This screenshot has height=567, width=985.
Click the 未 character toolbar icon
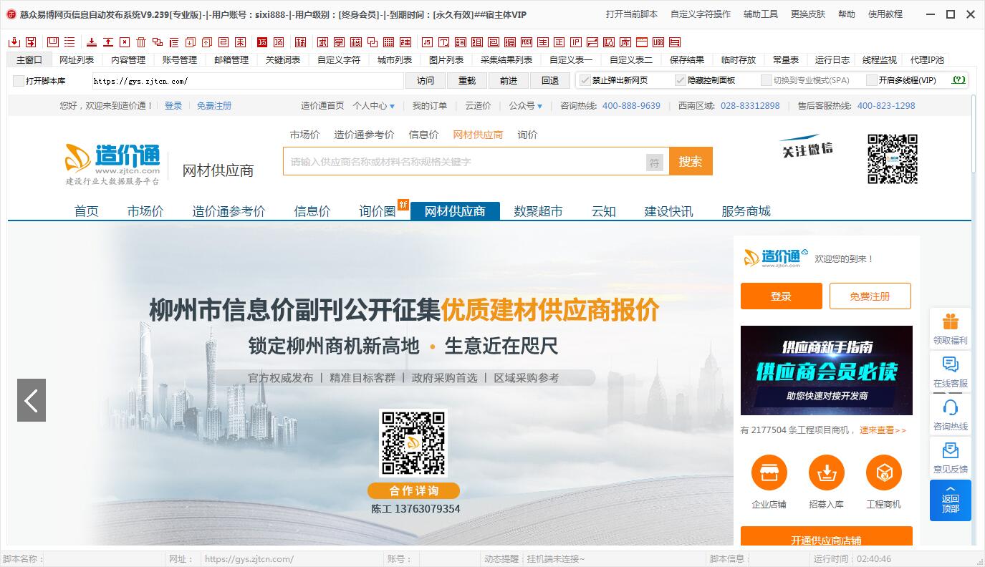240,42
